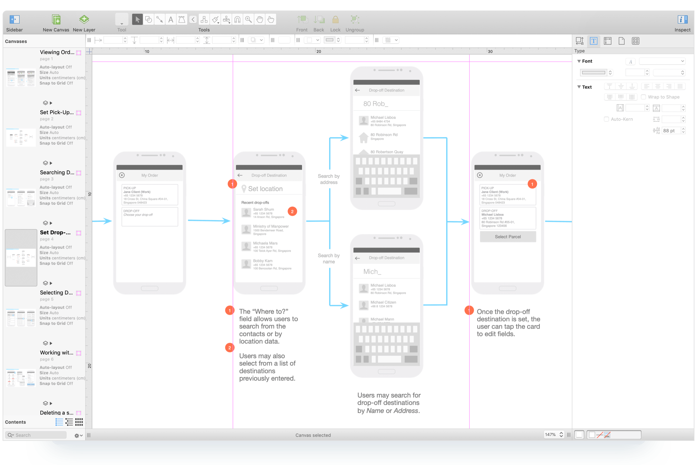Right-align text in Text inspector
The image size is (697, 465).
(669, 86)
